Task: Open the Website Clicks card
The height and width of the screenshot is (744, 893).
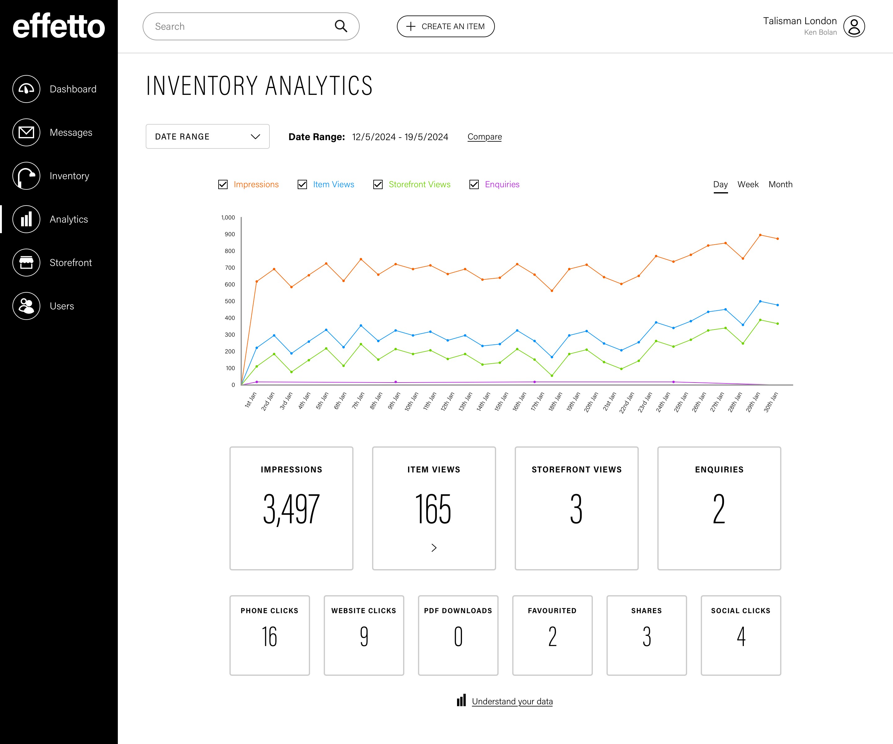Action: coord(364,635)
